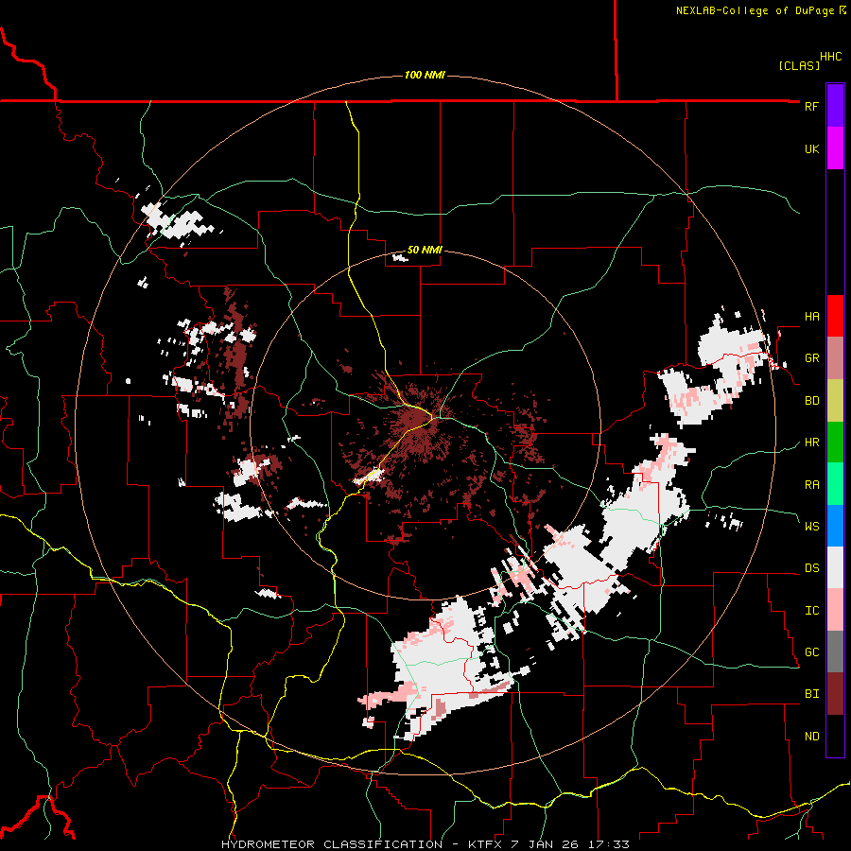Click the blue WS legend color swatch
The width and height of the screenshot is (851, 851).
[x=835, y=526]
